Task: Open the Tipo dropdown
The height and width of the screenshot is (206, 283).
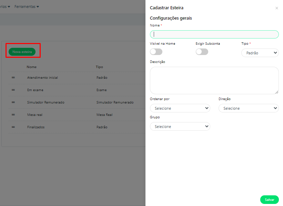Action: tap(260, 53)
